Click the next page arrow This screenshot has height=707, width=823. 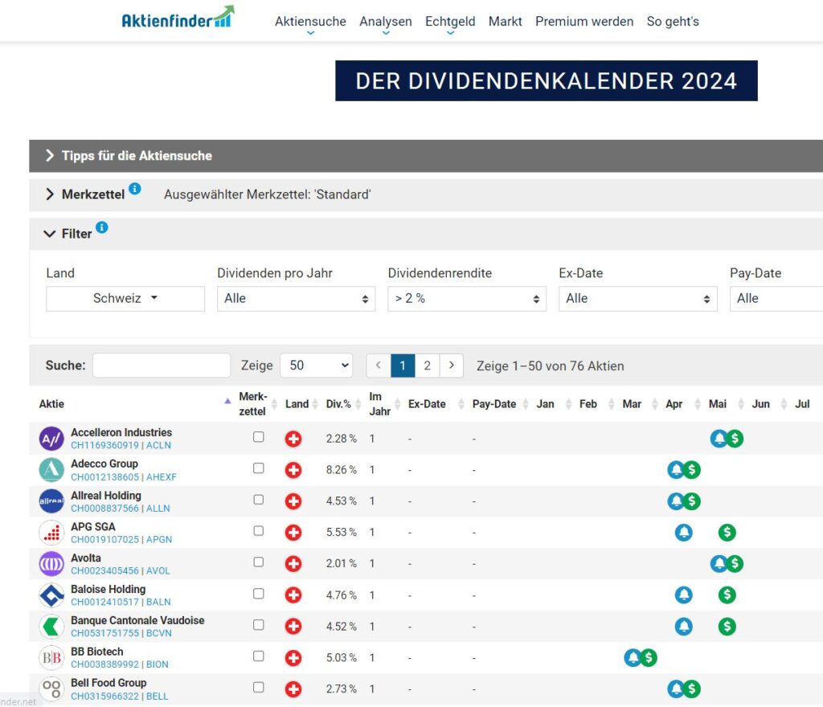click(x=452, y=366)
